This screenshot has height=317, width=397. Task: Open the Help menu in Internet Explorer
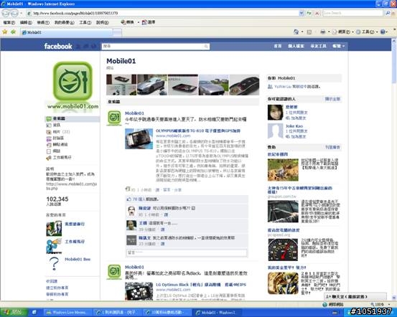[102, 22]
